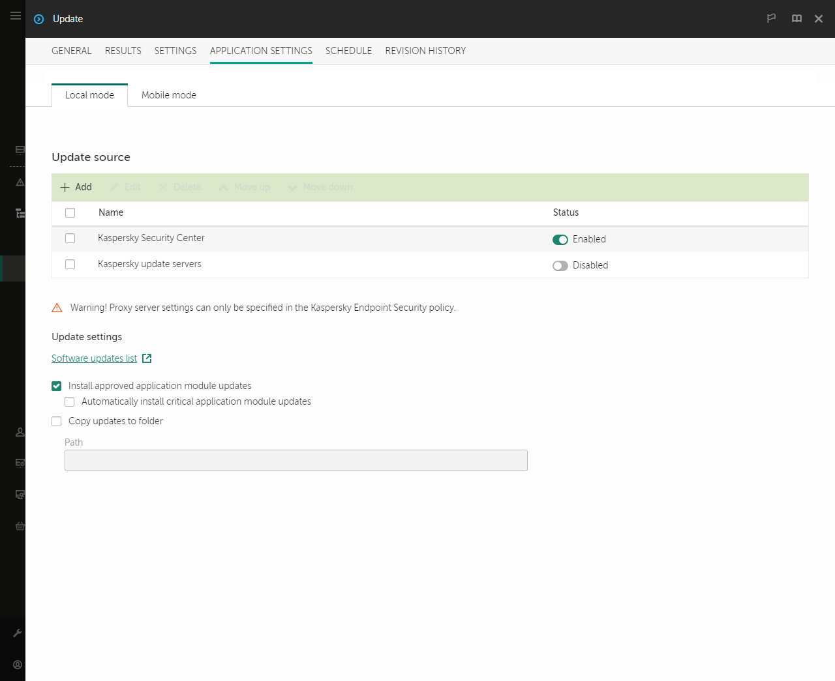Click the flag icon in the title bar
Image resolution: width=835 pixels, height=681 pixels.
(771, 19)
